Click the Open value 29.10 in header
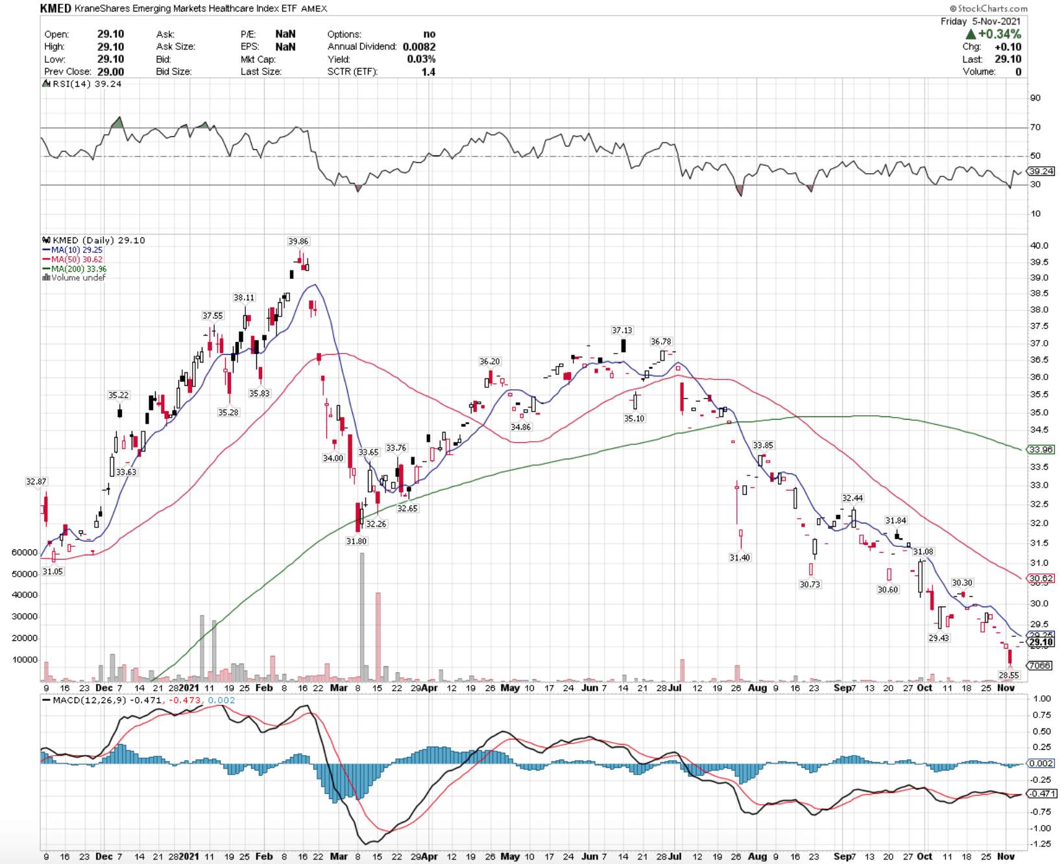The width and height of the screenshot is (1064, 864). (110, 34)
